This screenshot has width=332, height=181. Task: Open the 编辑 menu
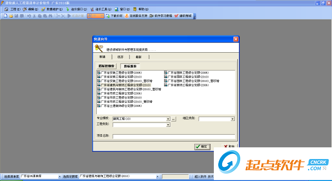coord(30,9)
